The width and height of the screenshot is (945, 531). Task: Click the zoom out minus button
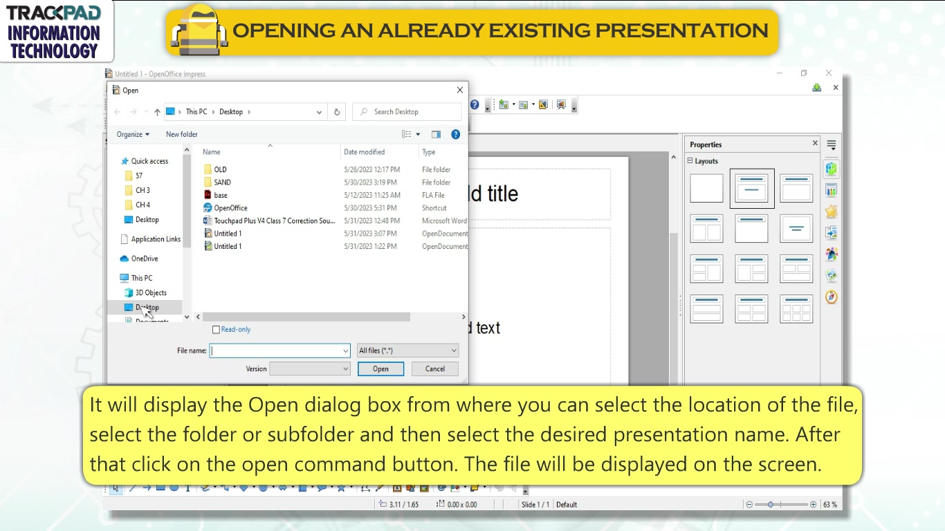749,505
